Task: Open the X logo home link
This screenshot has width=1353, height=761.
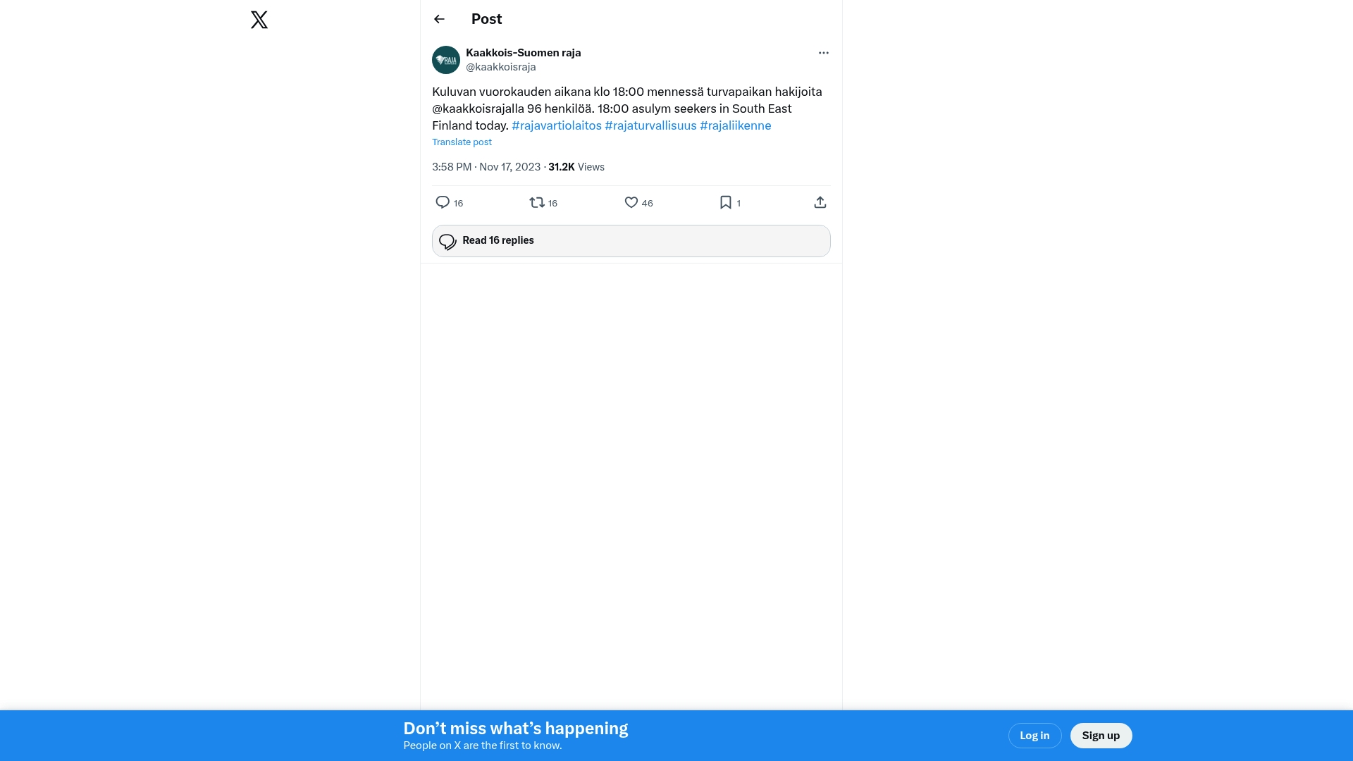Action: (259, 20)
